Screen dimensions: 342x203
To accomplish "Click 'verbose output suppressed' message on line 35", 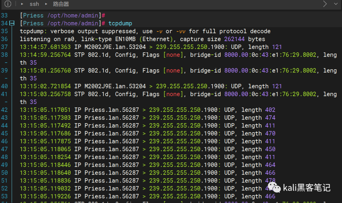I will point(93,31).
